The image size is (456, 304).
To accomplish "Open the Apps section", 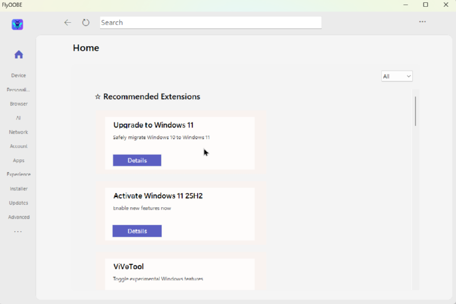I will point(18,161).
